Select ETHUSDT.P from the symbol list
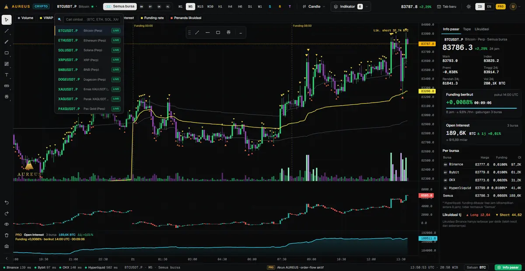This screenshot has width=525, height=271. click(89, 40)
